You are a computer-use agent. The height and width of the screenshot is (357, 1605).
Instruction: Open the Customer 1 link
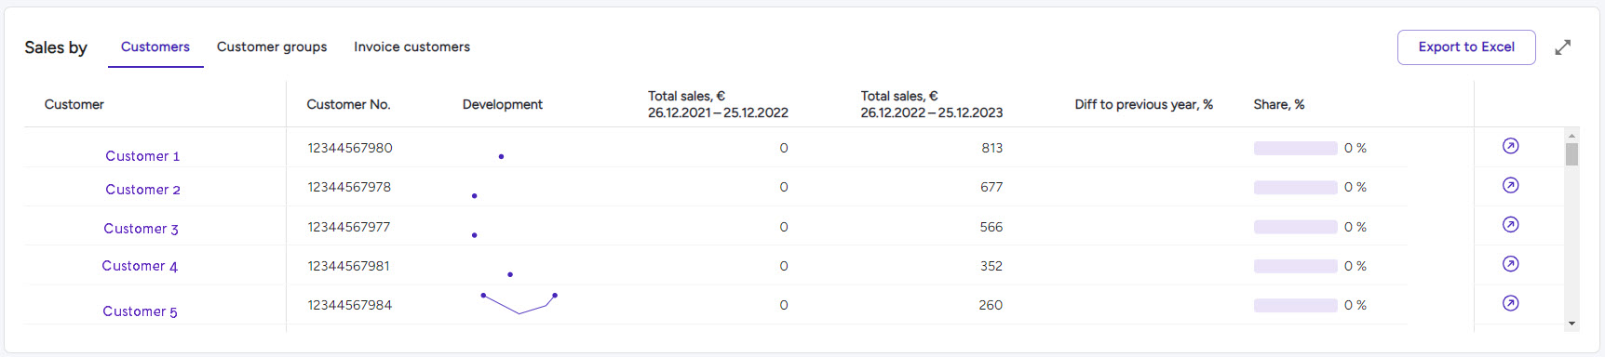[x=142, y=156]
